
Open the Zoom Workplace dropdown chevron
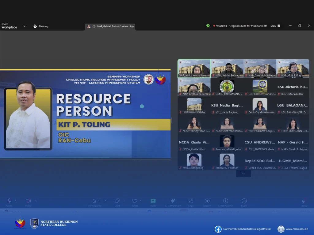(x=25, y=26)
